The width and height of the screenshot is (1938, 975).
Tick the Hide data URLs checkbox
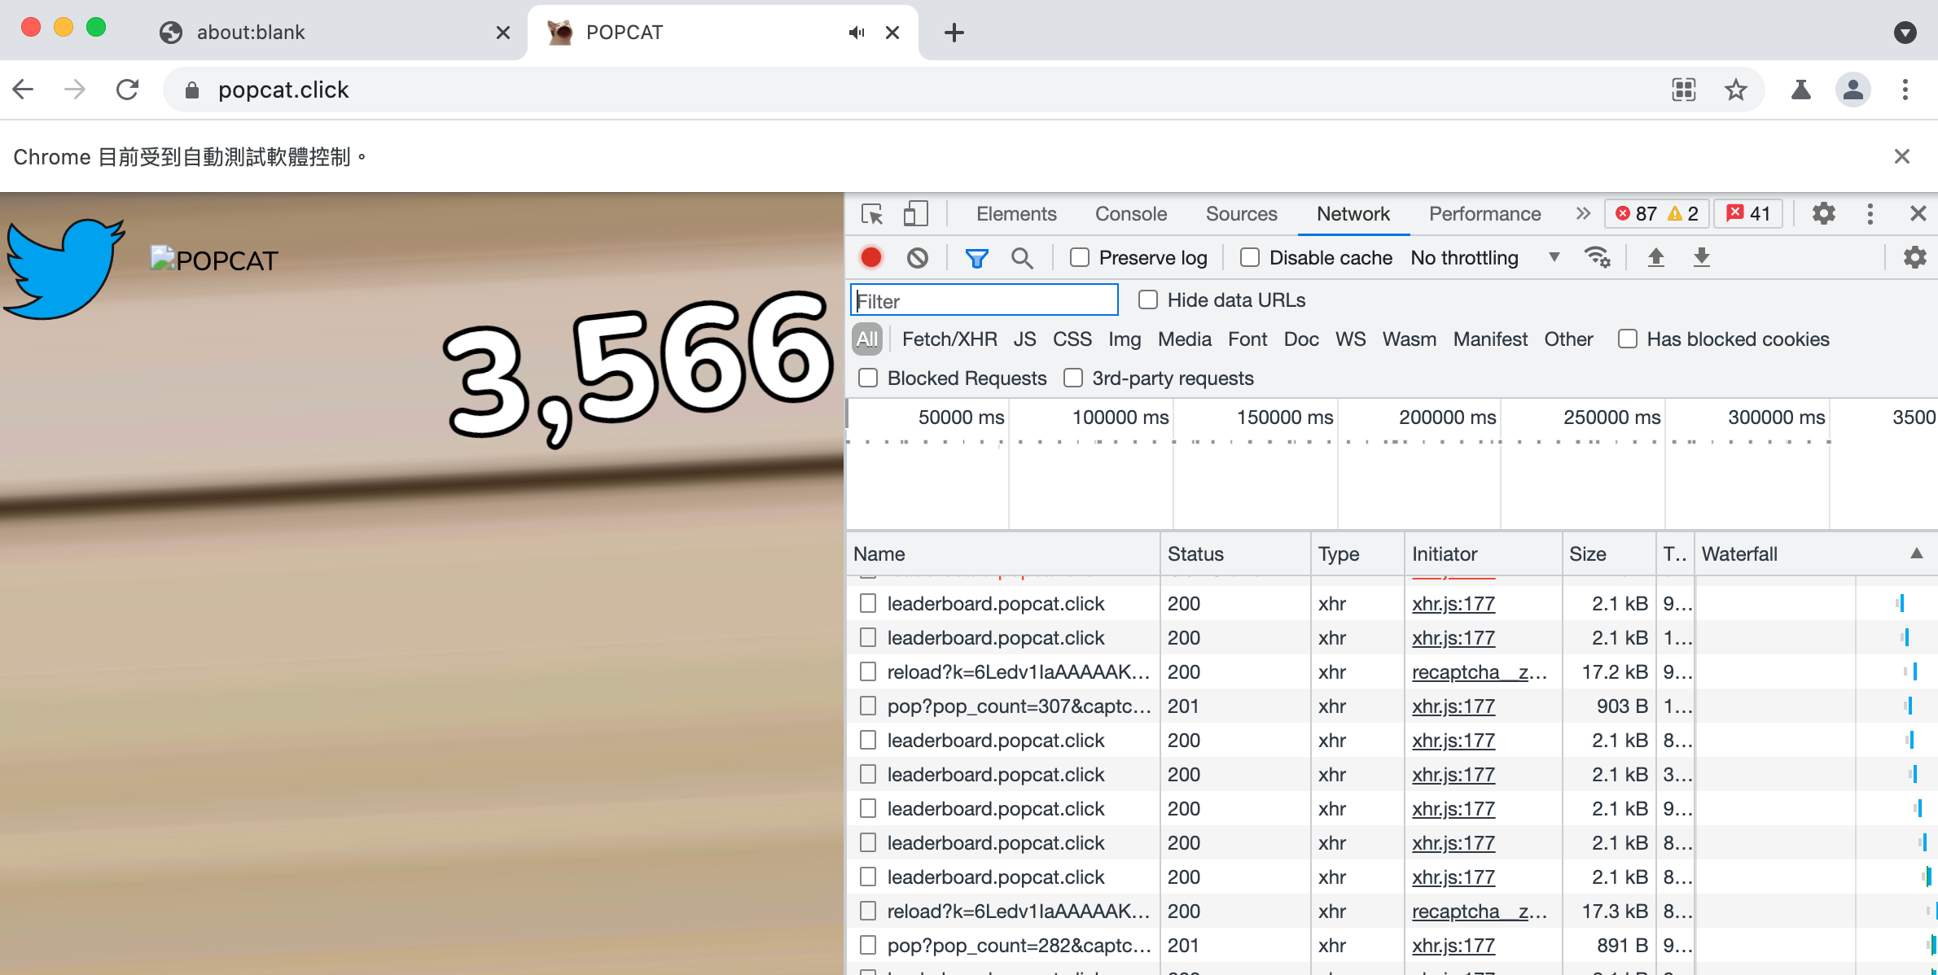[1148, 300]
